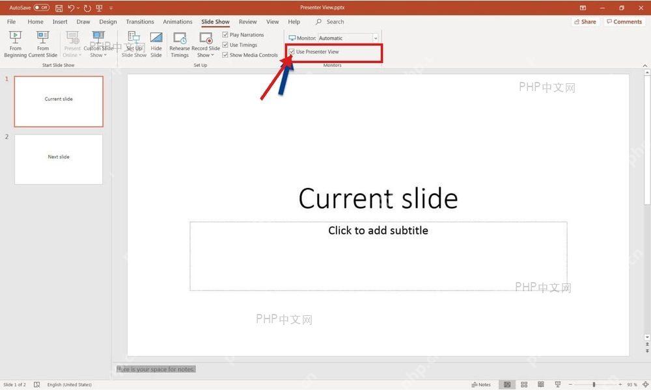Click "Slide 1 of 2" in status bar
651x390 pixels.
pos(14,385)
